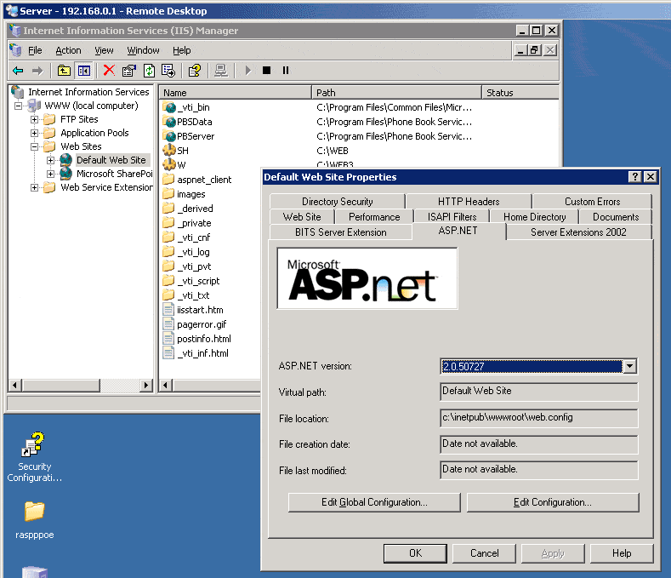Switch to the Web Site tab
The height and width of the screenshot is (578, 671).
[x=302, y=217]
